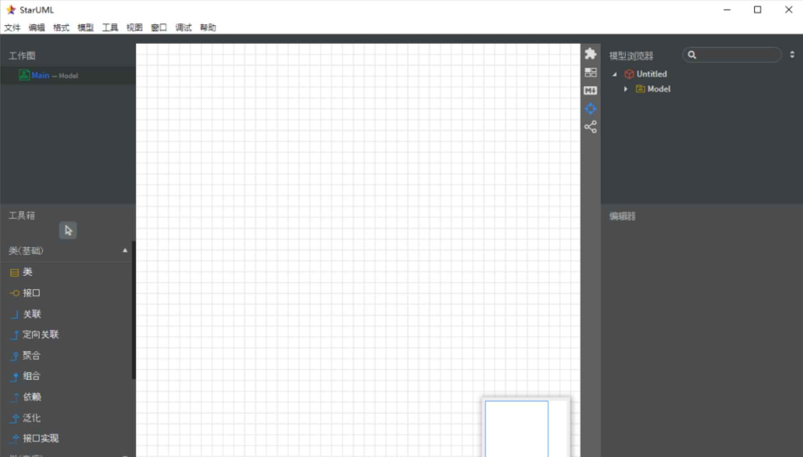Select the 接口 (Interface) tool

click(x=31, y=293)
